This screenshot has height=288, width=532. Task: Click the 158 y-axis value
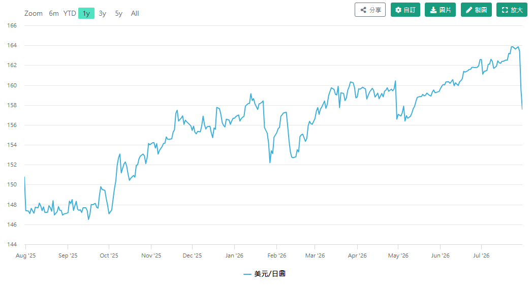[x=12, y=105]
